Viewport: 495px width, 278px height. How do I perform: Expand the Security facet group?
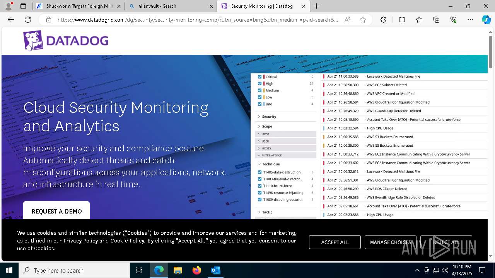tap(267, 117)
